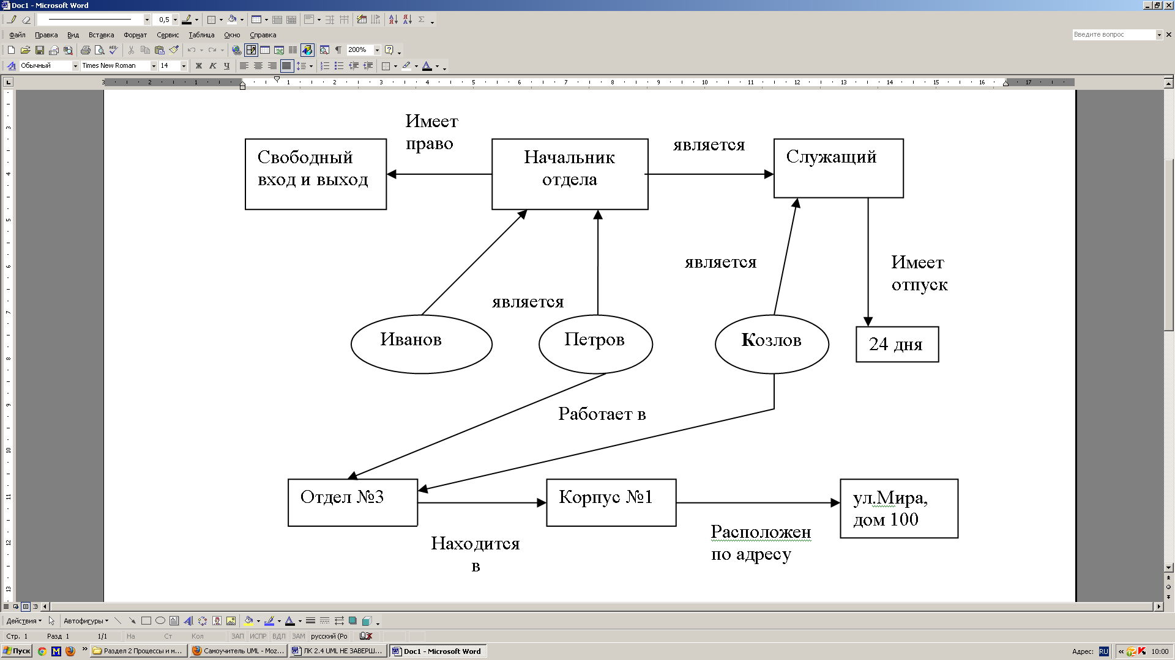Align the paragraph to the left
Viewport: 1175px width, 660px height.
click(244, 66)
